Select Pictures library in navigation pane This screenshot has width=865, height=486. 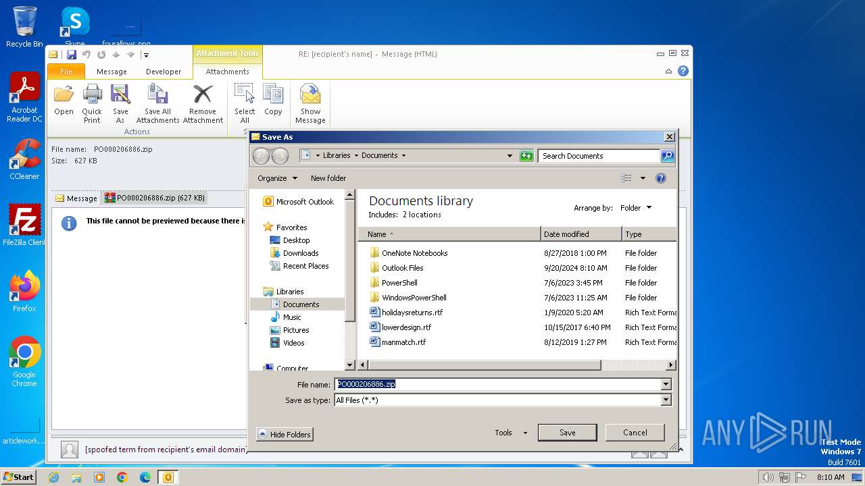[290, 330]
